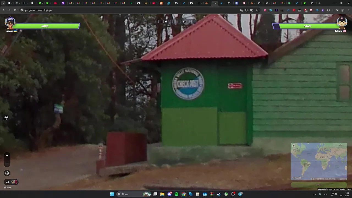Open the Terms link at bottom right

(349, 189)
